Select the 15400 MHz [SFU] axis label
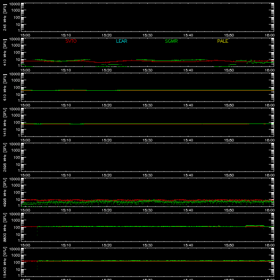Viewport: 280px width, 280px height. point(5,262)
